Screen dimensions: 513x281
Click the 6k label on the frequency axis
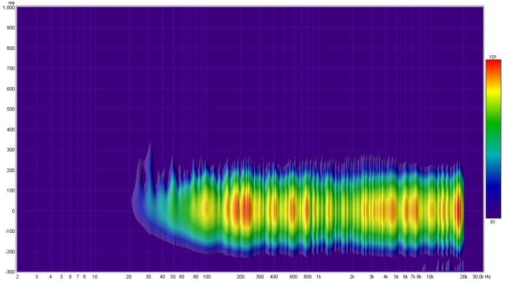point(405,277)
